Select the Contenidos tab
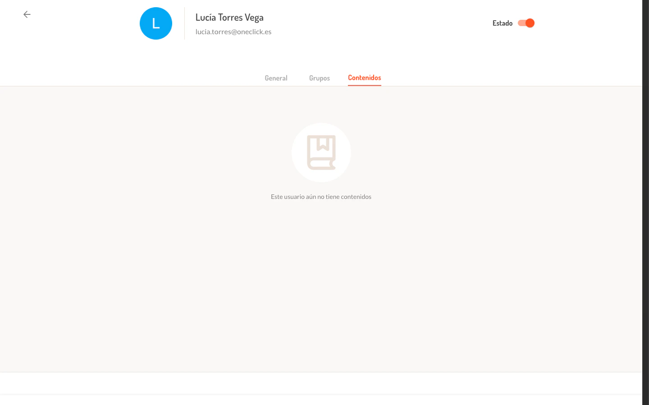 click(365, 78)
